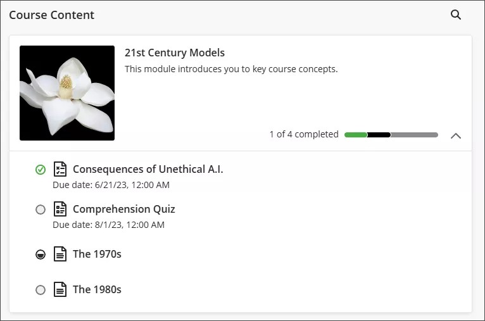The image size is (485, 321).
Task: Toggle the Comprehension Quiz completion circle
Action: pyautogui.click(x=41, y=210)
